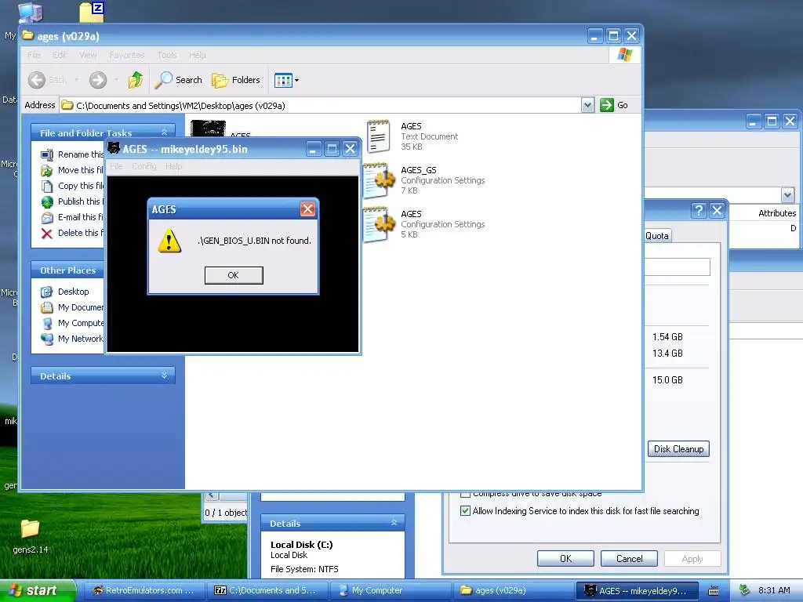Screen dimensions: 803x602
Task: Click Publish this file globe icon
Action: point(47,201)
